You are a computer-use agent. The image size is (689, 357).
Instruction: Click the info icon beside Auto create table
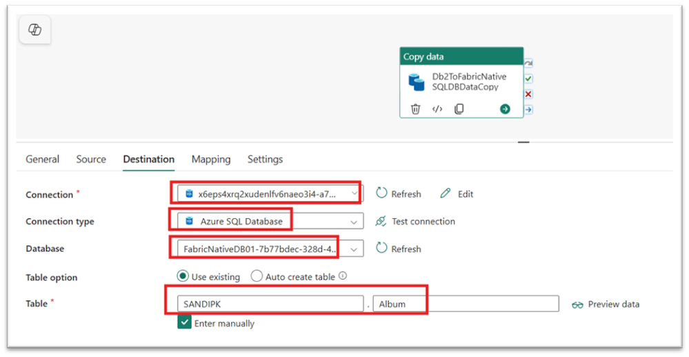coord(343,276)
